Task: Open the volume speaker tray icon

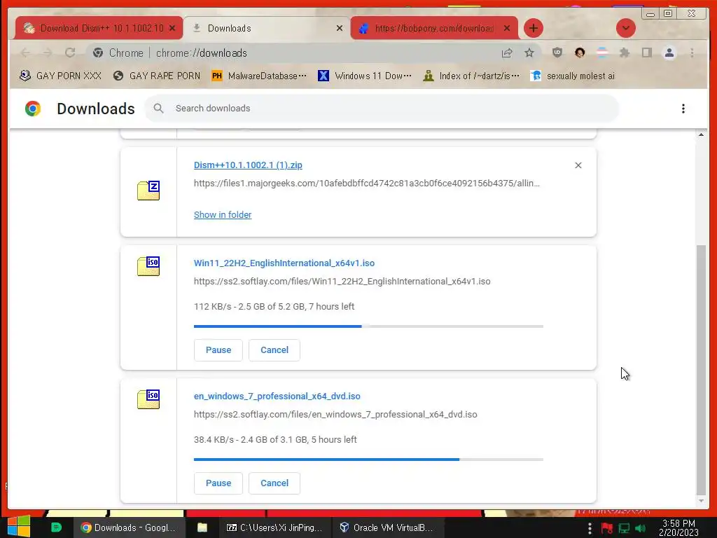Action: click(x=640, y=528)
